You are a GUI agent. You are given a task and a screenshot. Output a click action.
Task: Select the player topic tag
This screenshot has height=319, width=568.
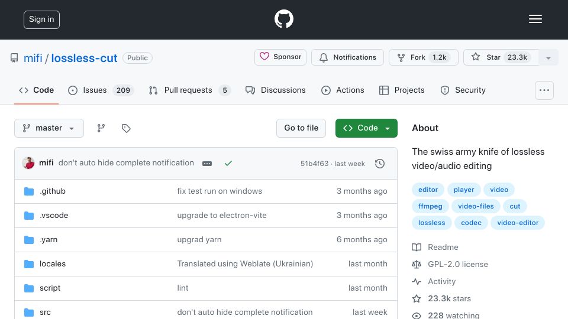464,190
